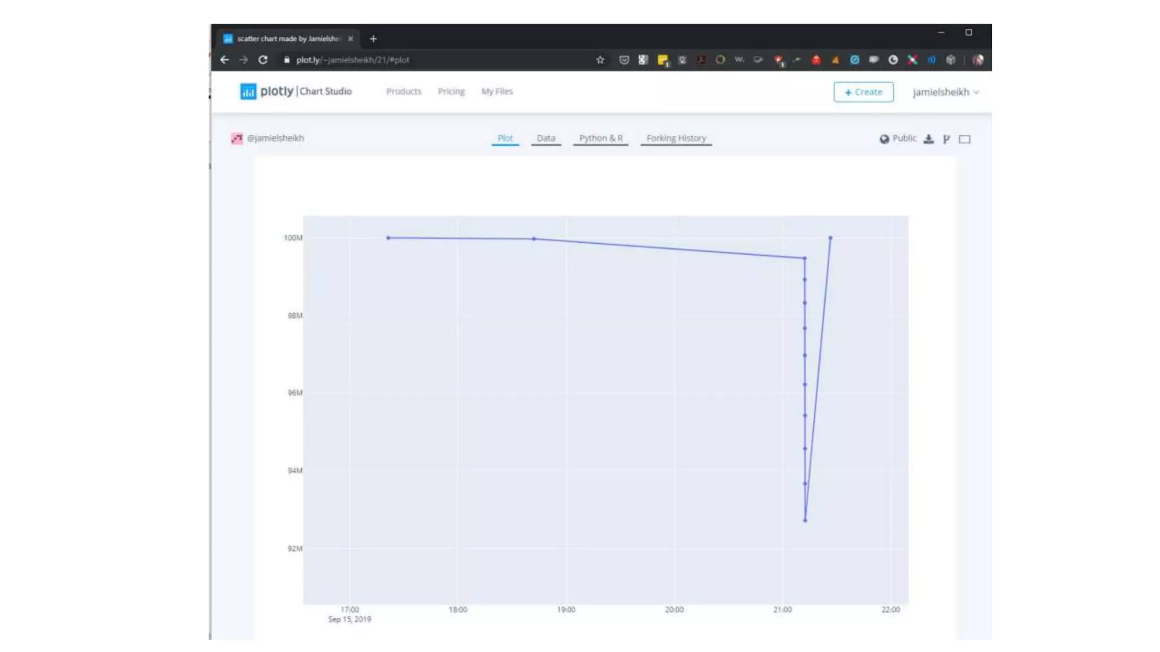Open the fullscreen view icon
This screenshot has width=1160, height=652.
[965, 139]
